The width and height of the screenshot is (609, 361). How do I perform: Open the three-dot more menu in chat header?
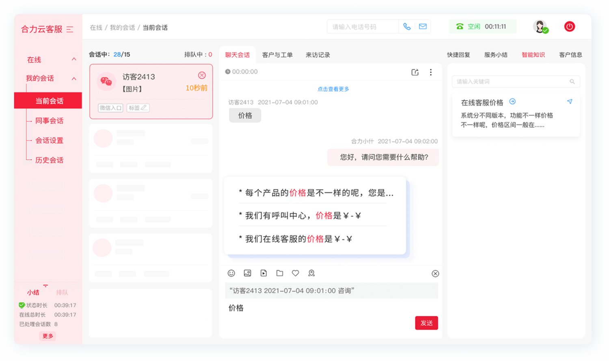click(x=431, y=72)
